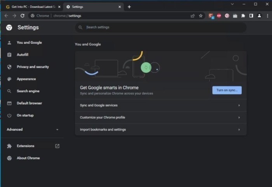Screen dimensions: 272x187
Task: Click the You and Google section heading
Action: (88, 44)
